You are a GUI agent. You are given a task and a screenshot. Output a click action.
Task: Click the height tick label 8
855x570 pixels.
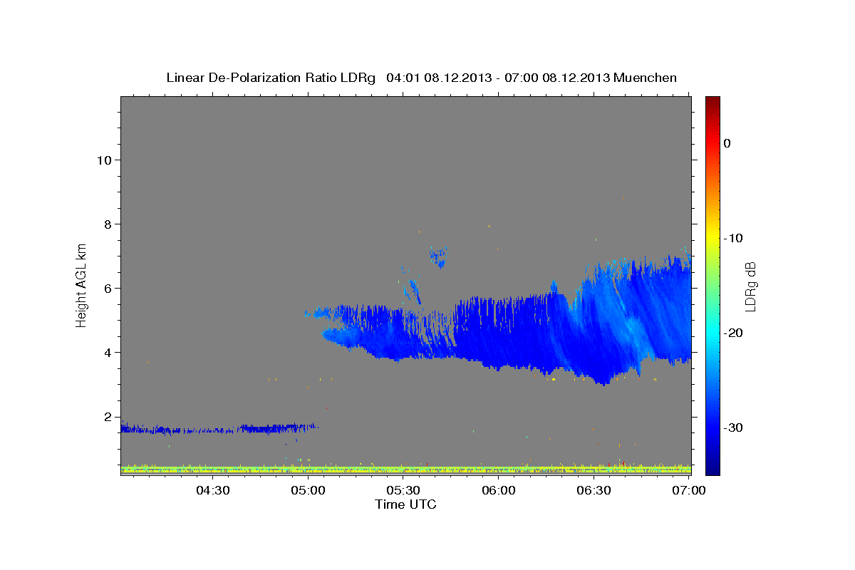click(x=108, y=224)
